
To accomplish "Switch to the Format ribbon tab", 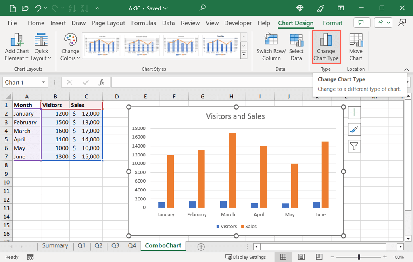I will click(x=333, y=23).
